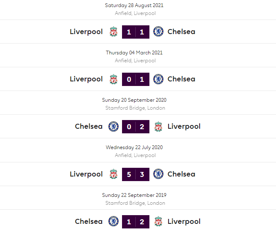The height and width of the screenshot is (233, 276).
Task: Select Liverpool badge in the 5-3 match
Action: [x=113, y=174]
